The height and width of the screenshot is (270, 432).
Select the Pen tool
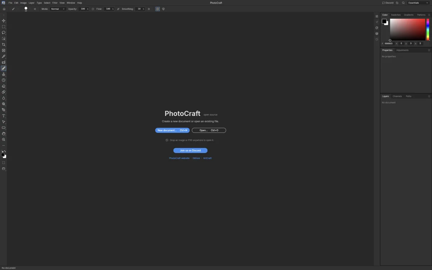(4, 110)
